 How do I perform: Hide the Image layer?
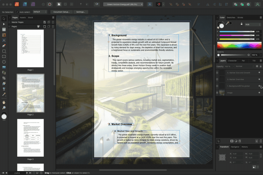pyautogui.click(x=259, y=93)
